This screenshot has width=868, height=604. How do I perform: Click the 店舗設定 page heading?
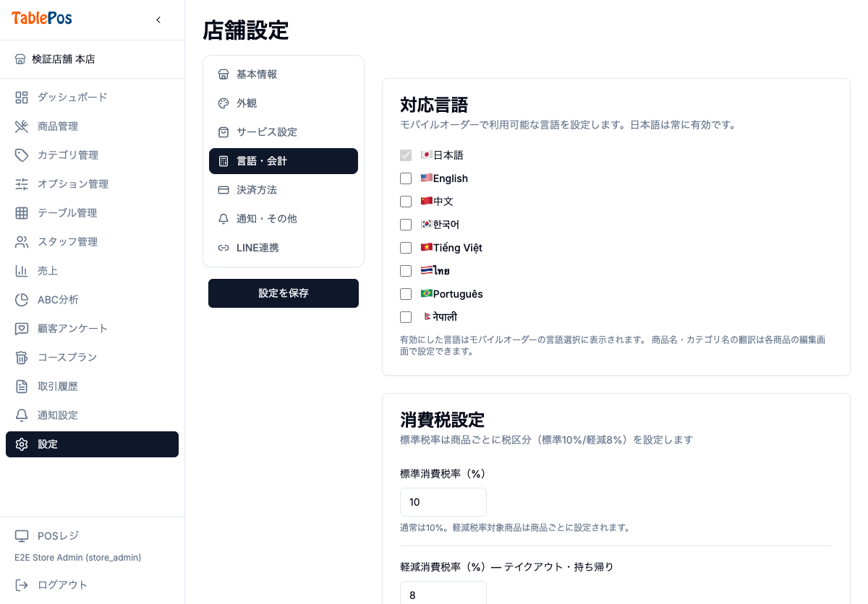(246, 31)
